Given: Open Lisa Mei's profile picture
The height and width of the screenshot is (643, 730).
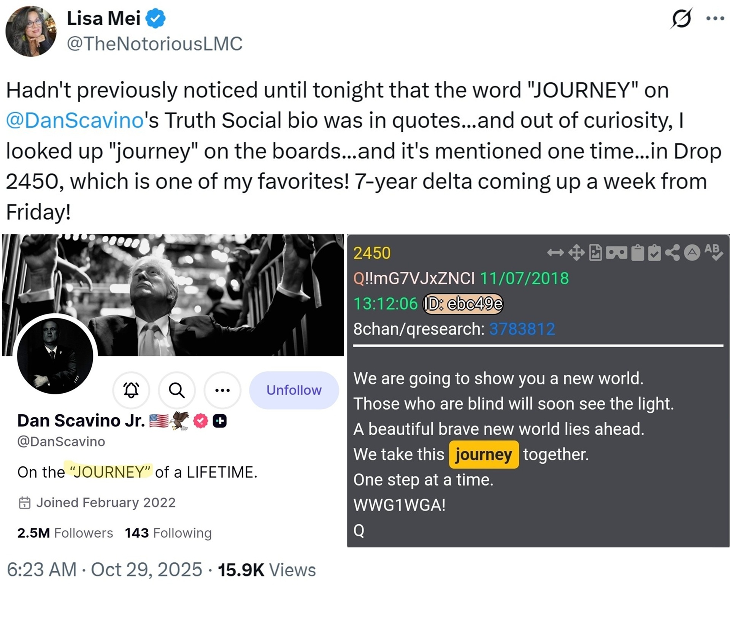Looking at the screenshot, I should click(x=31, y=31).
